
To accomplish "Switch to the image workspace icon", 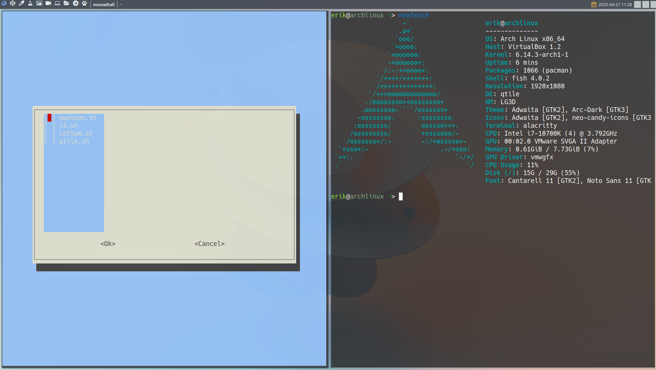I will point(39,3).
